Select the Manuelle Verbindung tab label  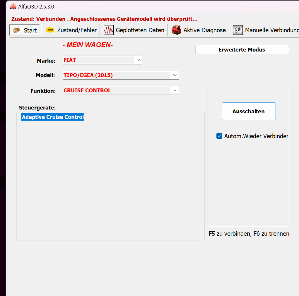[271, 30]
